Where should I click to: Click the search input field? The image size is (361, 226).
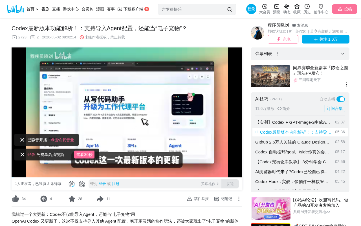(x=193, y=9)
